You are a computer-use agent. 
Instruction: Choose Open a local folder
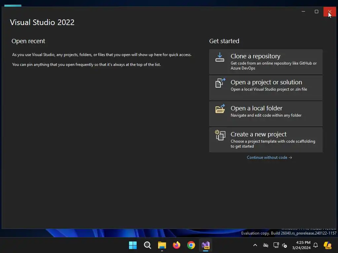coord(266,114)
